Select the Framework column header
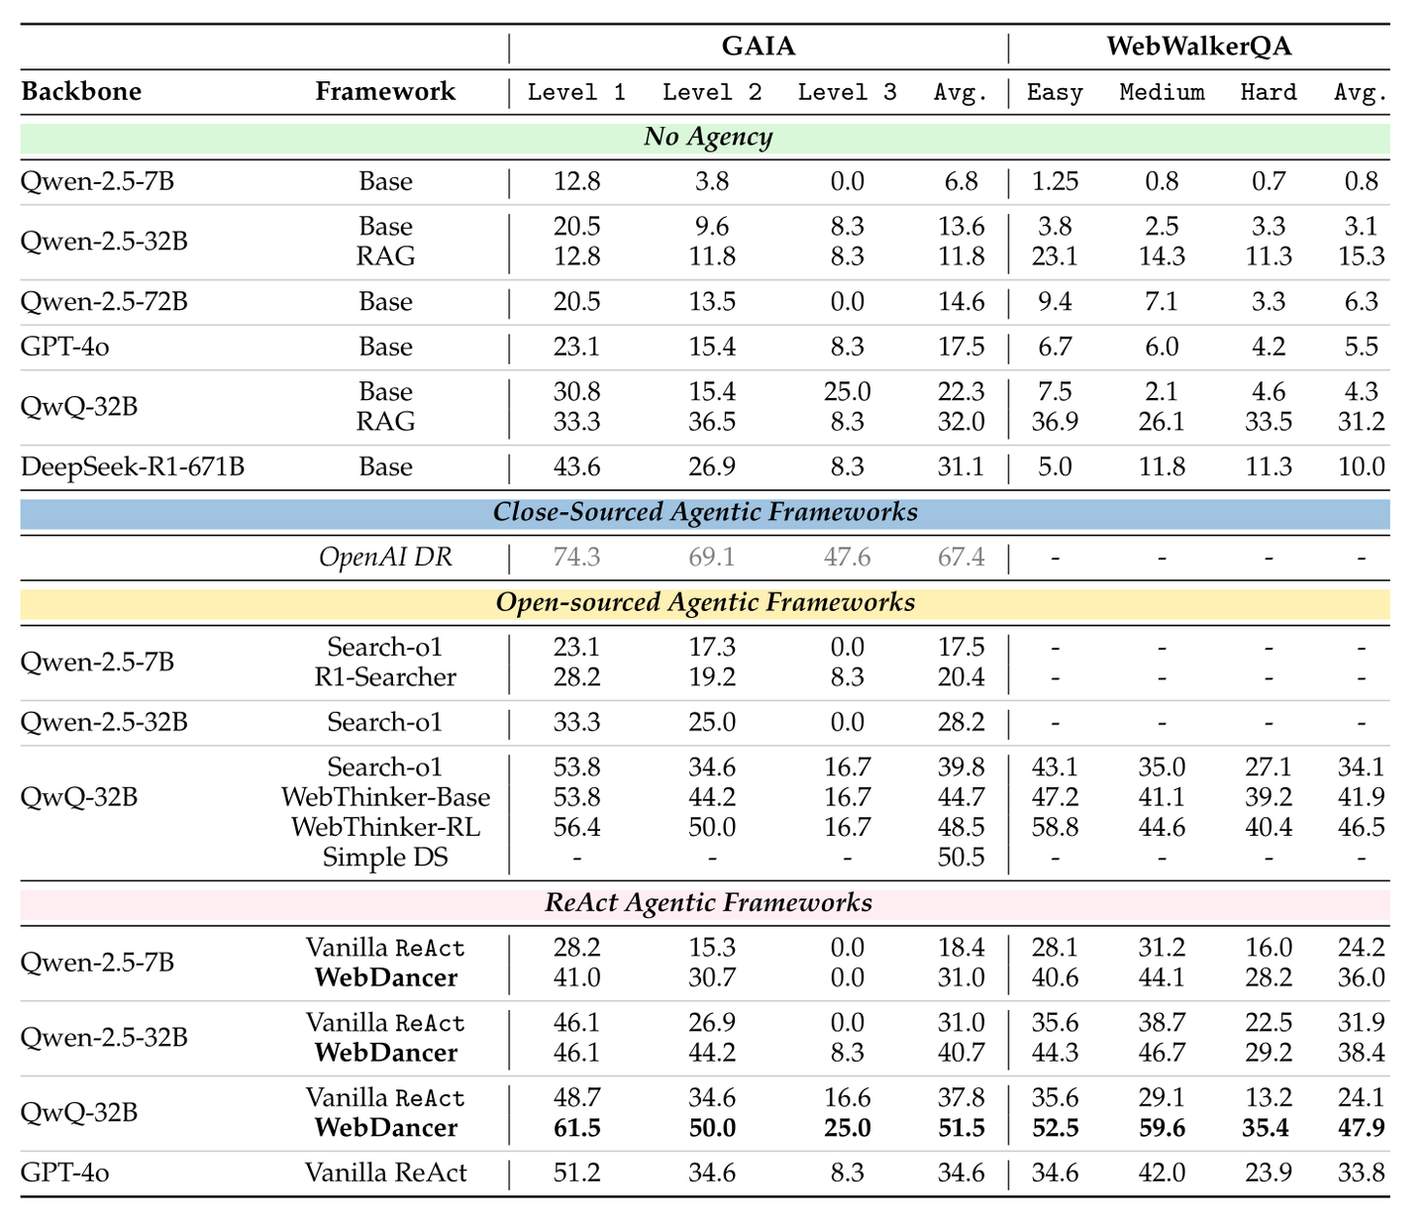Image resolution: width=1426 pixels, height=1225 pixels. [x=385, y=92]
